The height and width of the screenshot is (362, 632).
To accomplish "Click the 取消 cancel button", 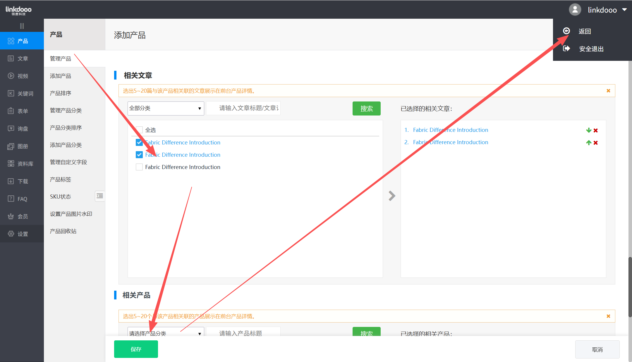I will pos(597,349).
